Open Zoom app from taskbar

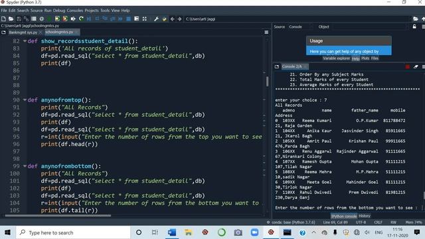[254, 232]
